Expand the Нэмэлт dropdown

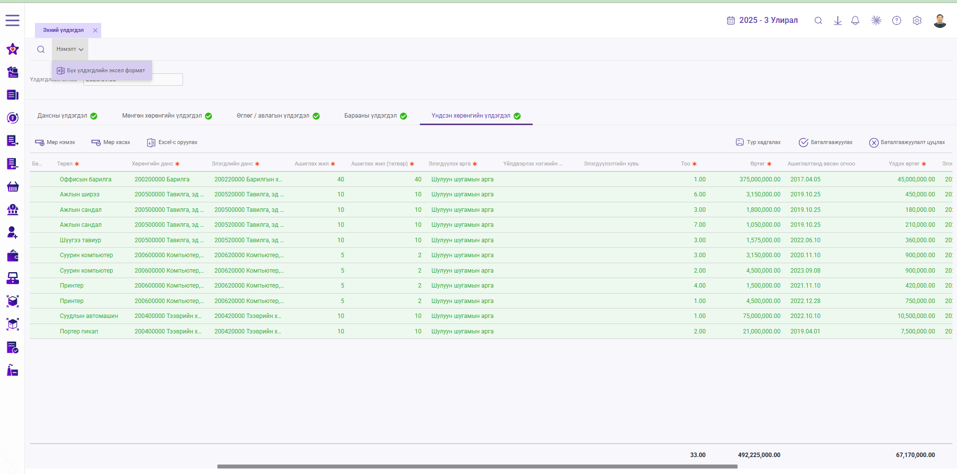click(x=70, y=49)
